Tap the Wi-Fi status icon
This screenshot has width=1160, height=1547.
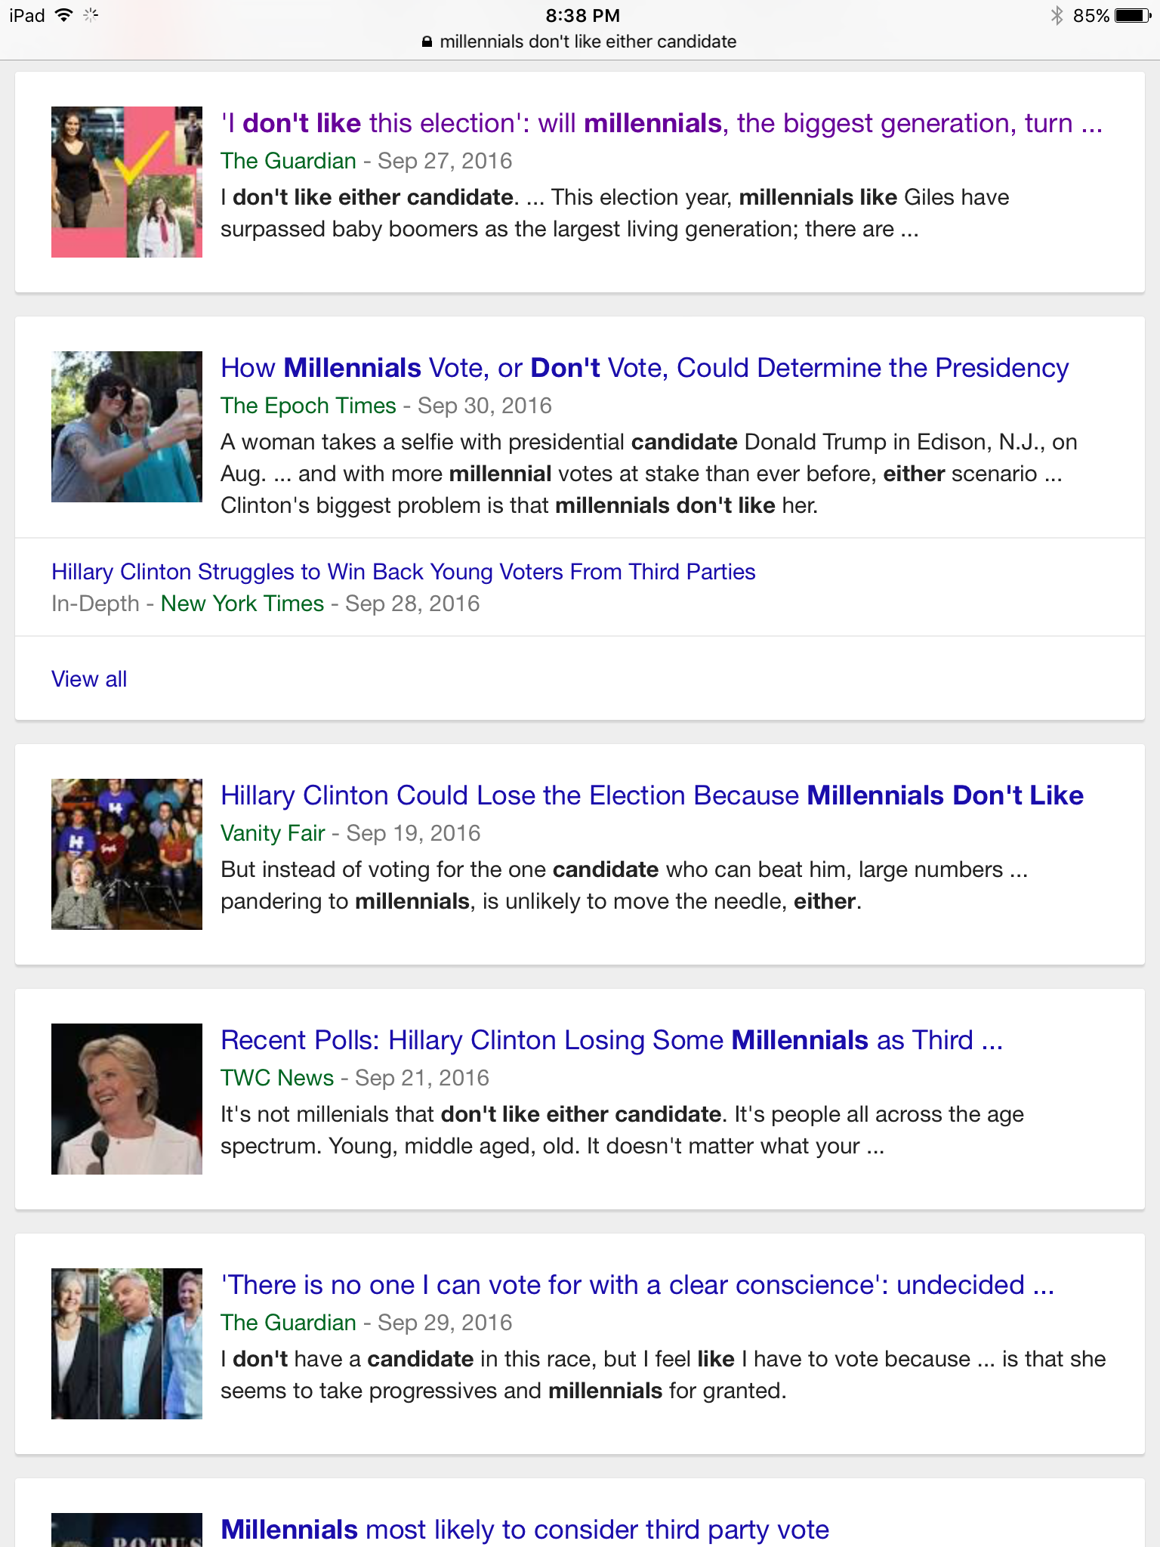63,15
